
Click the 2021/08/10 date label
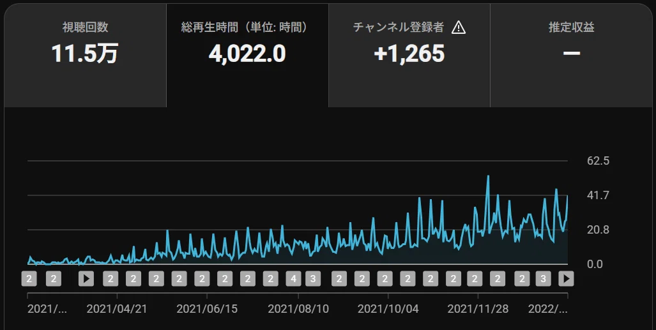coord(298,309)
